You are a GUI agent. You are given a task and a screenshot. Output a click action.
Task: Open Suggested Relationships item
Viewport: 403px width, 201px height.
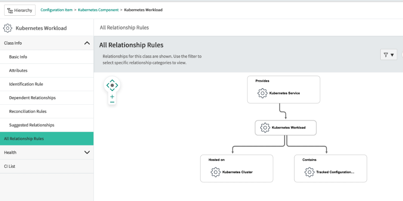pyautogui.click(x=47, y=125)
